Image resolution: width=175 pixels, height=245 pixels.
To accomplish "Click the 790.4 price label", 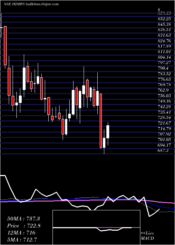I will (x=163, y=68).
